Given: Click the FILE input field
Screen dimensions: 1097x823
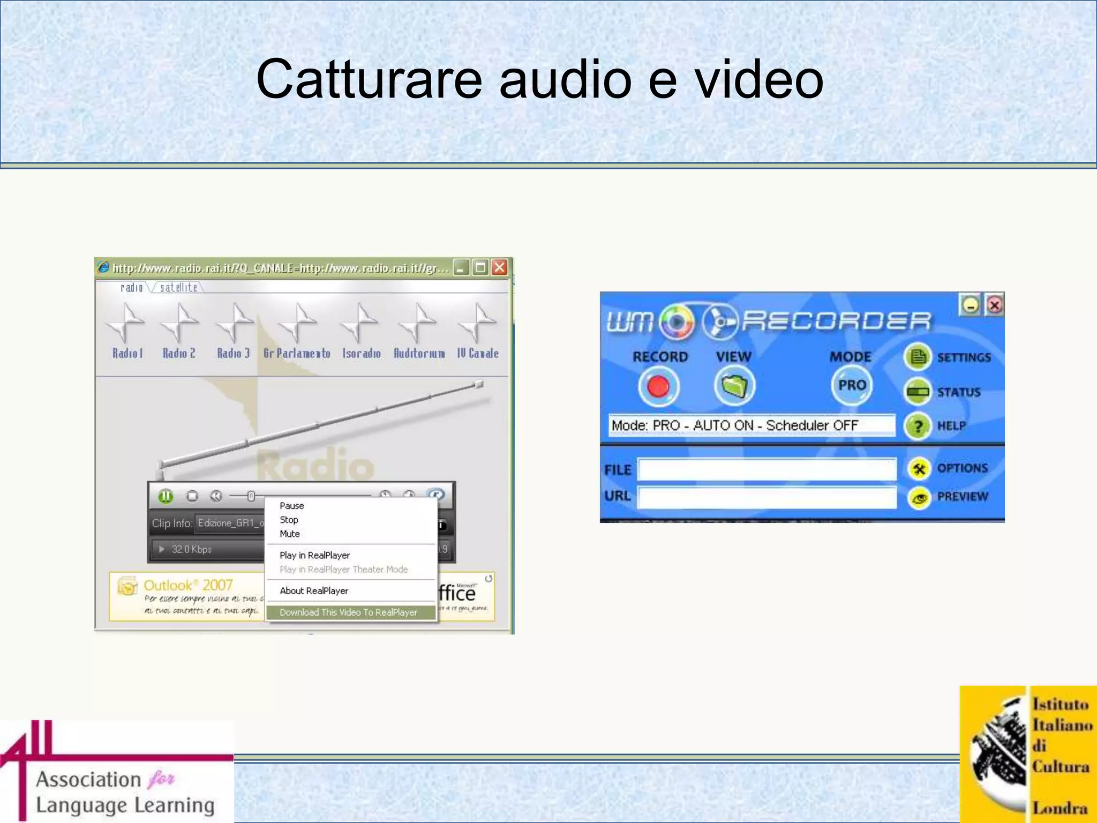Looking at the screenshot, I should (767, 470).
